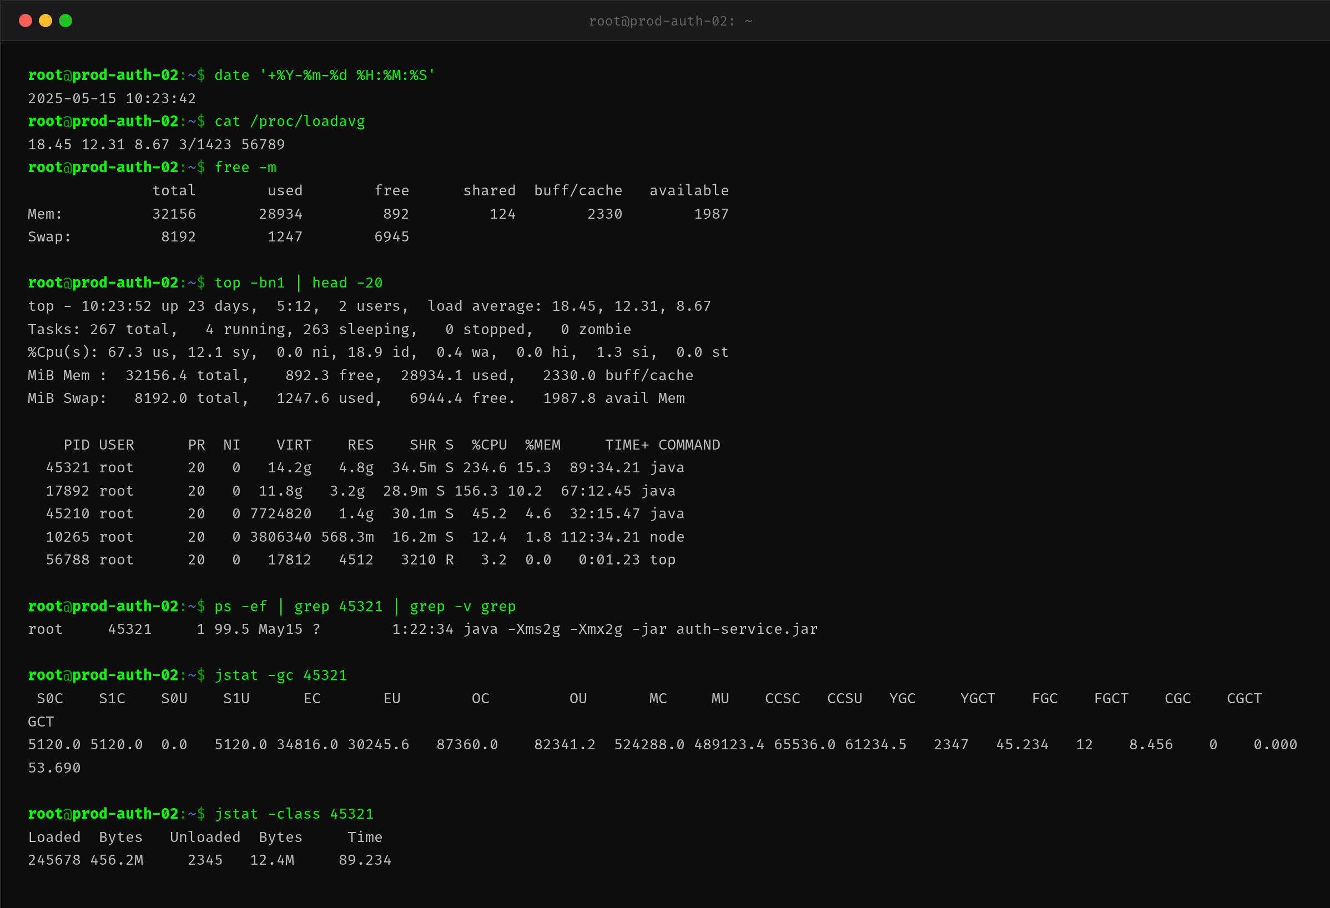Viewport: 1330px width, 908px height.
Task: Click the Tasks: 267 total line
Action: click(x=330, y=329)
